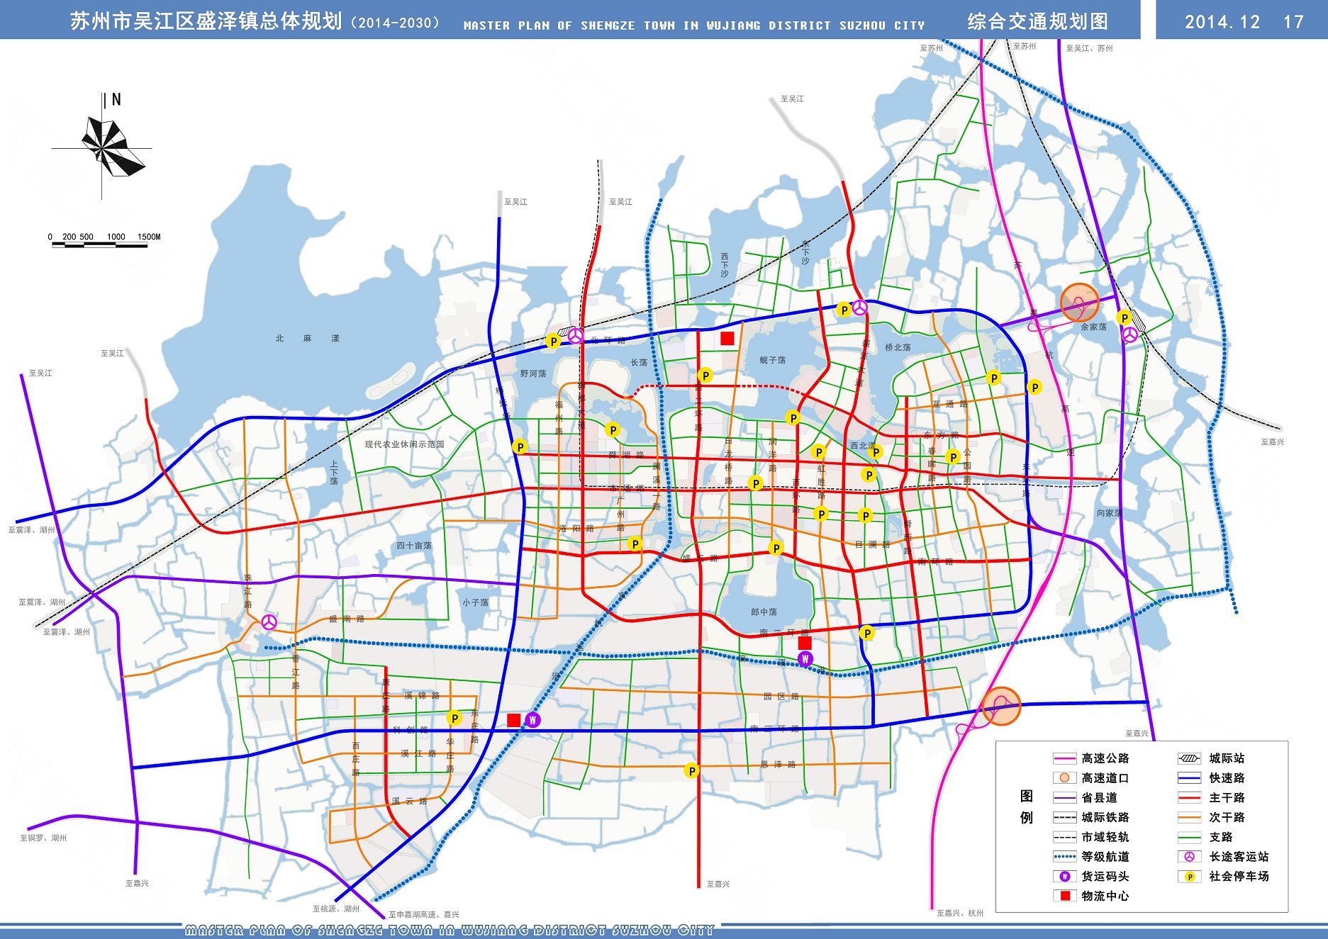The image size is (1328, 939).
Task: Click the bus station icon on 北环路 west
Action: click(576, 336)
